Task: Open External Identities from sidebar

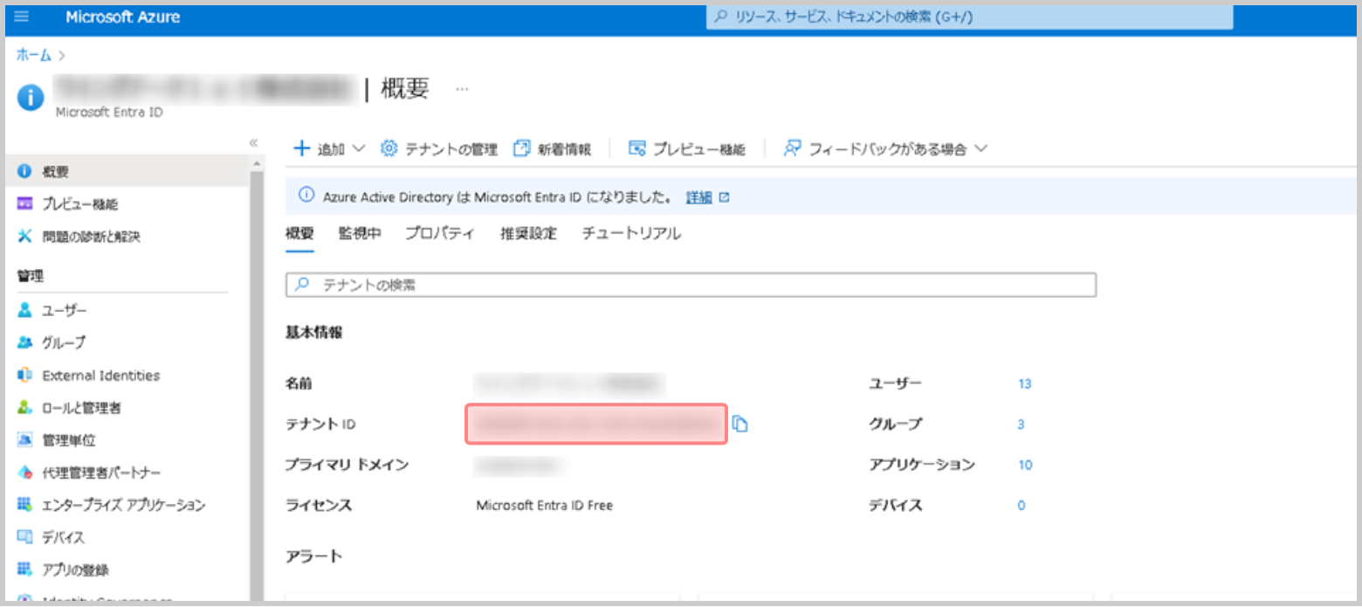Action: [100, 376]
